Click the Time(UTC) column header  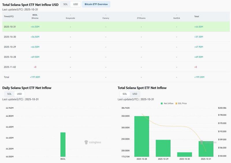pyautogui.click(x=9, y=17)
